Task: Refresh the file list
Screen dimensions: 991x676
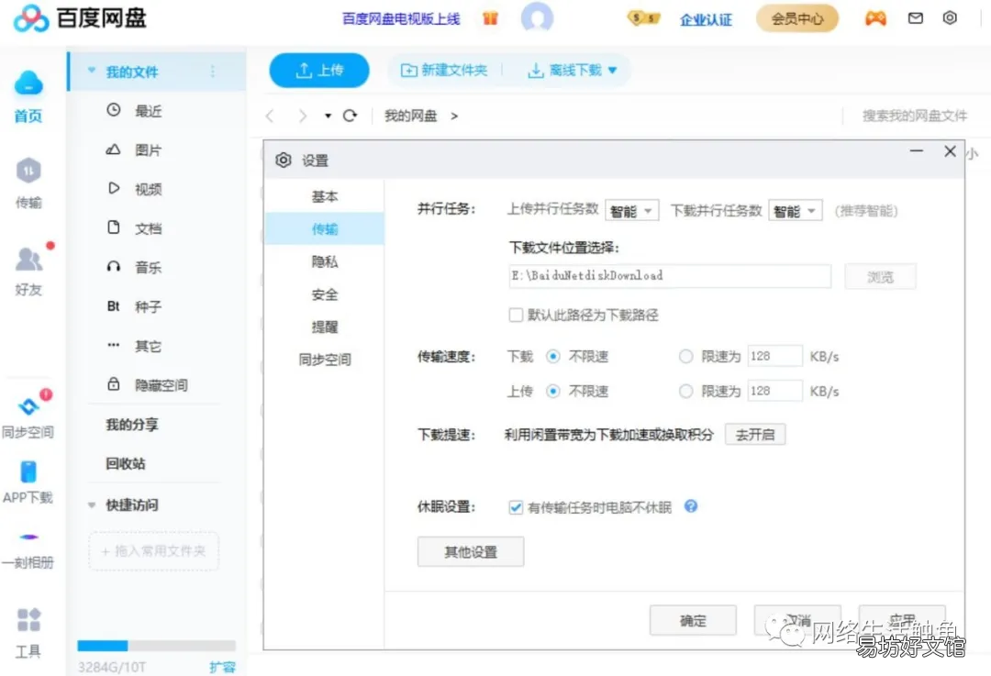Action: point(350,116)
